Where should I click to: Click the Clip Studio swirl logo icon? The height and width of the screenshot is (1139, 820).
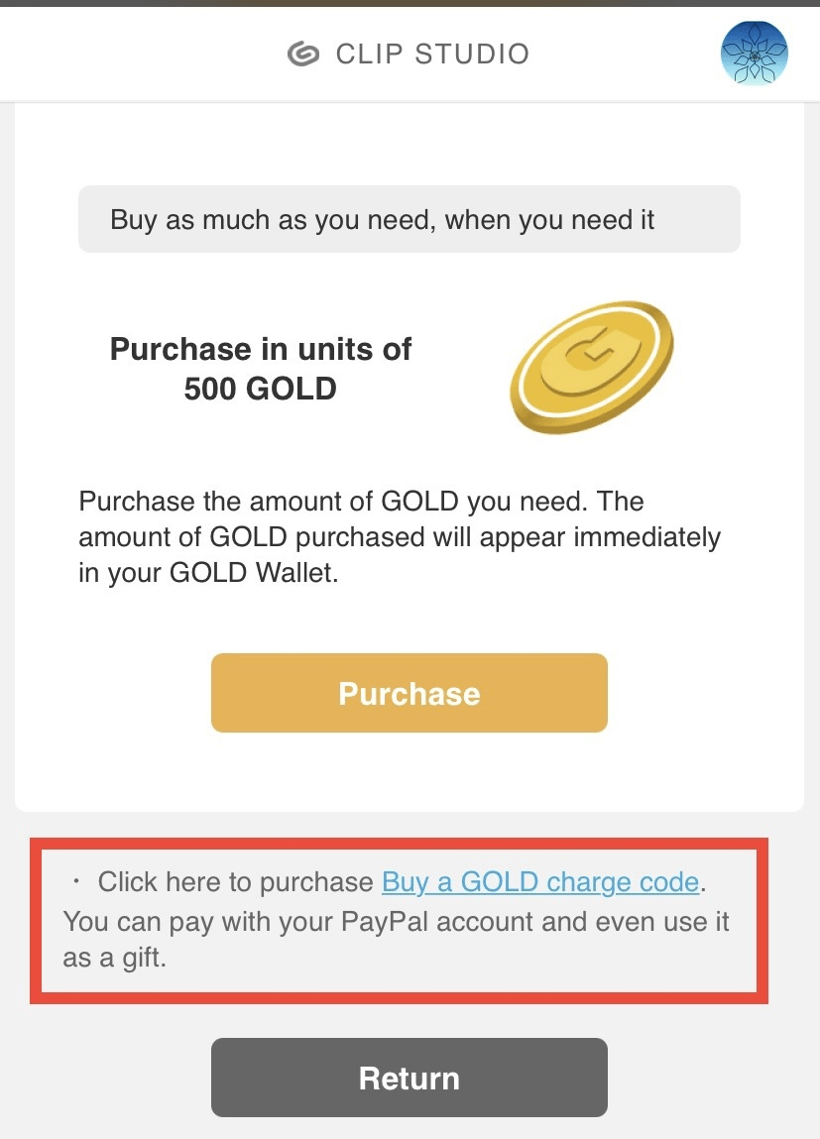pyautogui.click(x=303, y=54)
